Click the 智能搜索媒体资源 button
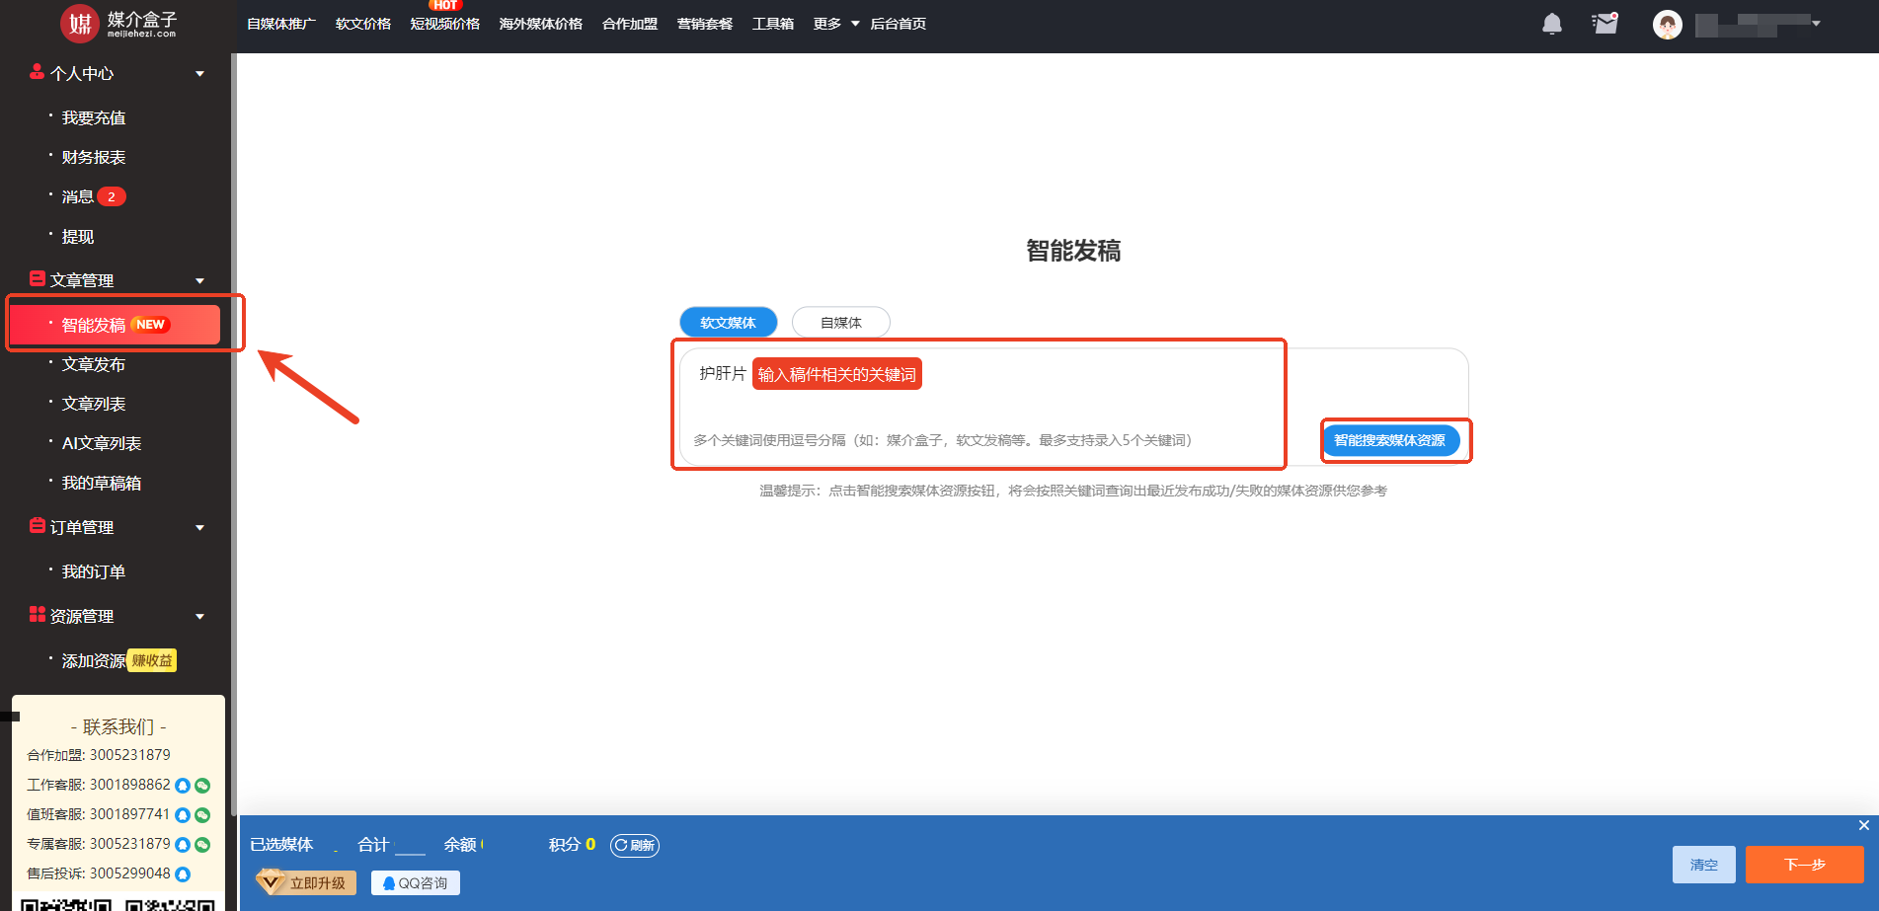This screenshot has height=911, width=1879. pyautogui.click(x=1389, y=440)
